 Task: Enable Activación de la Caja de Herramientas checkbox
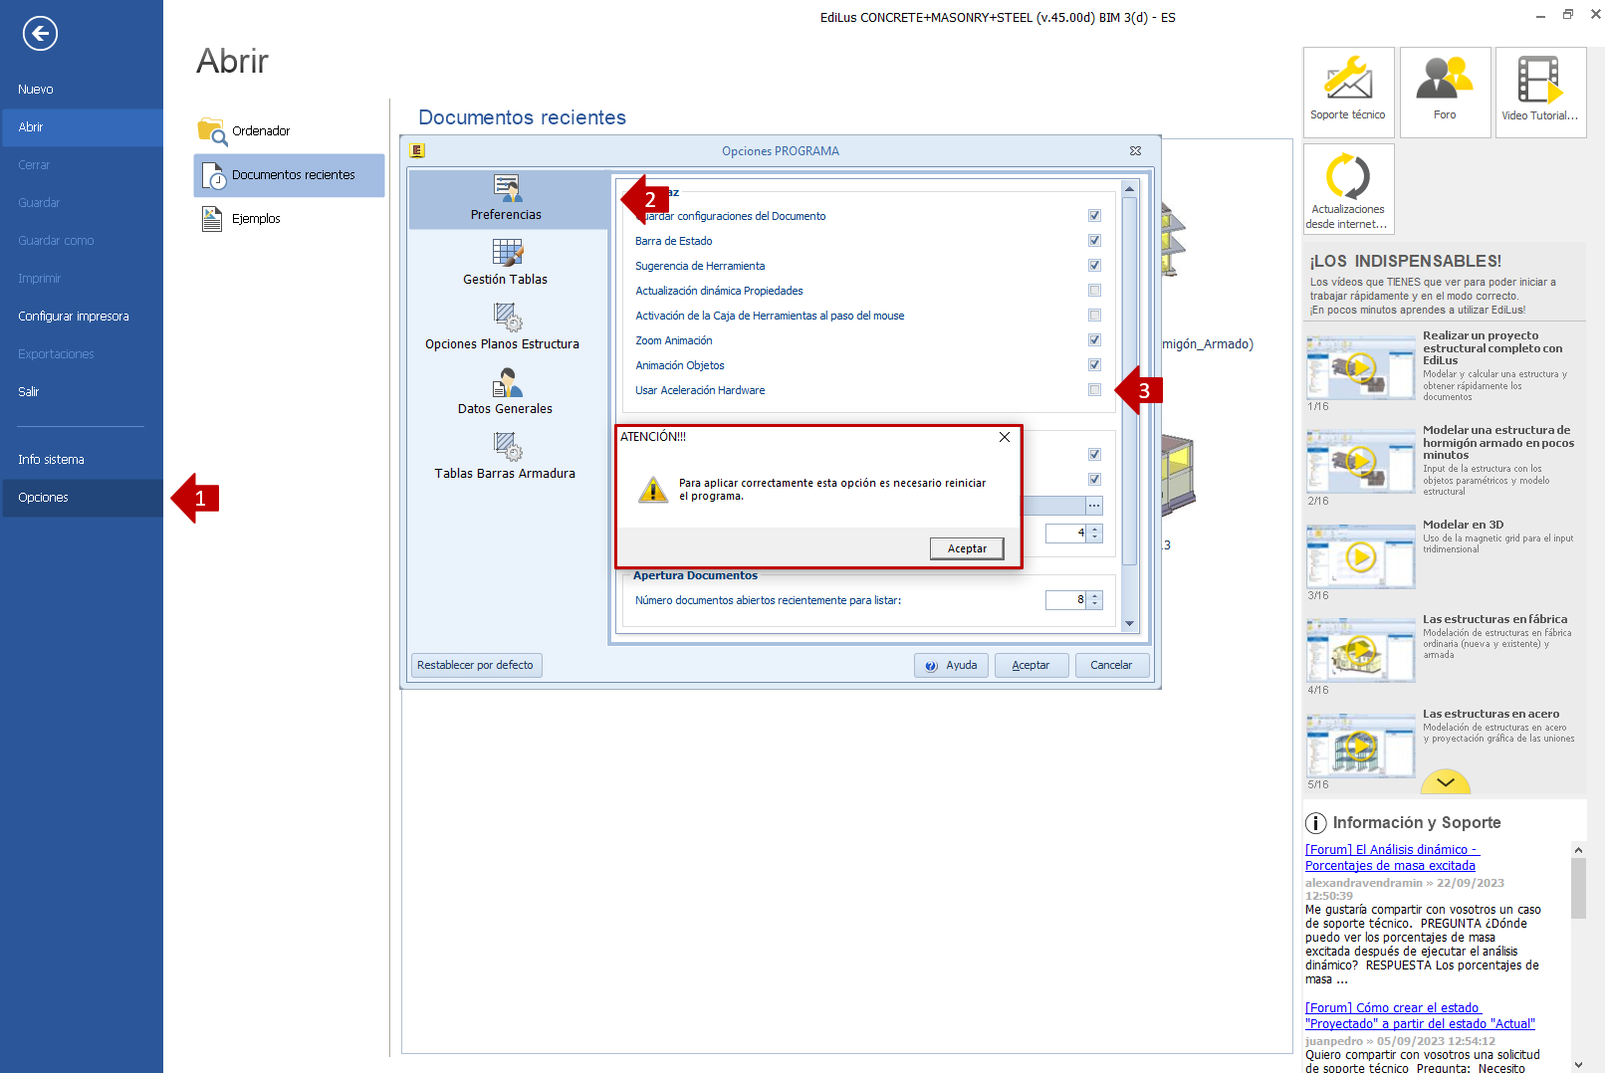(1094, 316)
